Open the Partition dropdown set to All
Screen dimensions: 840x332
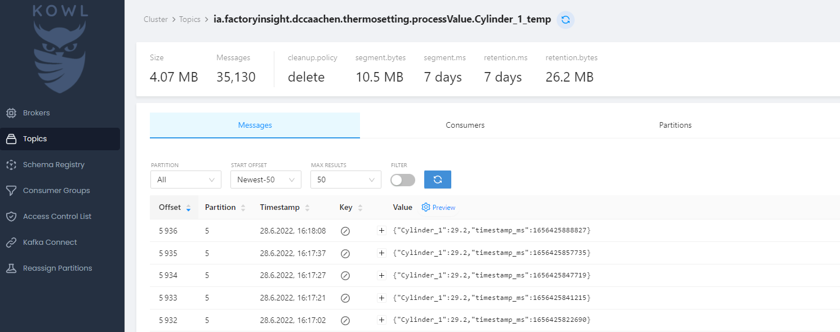click(x=185, y=180)
